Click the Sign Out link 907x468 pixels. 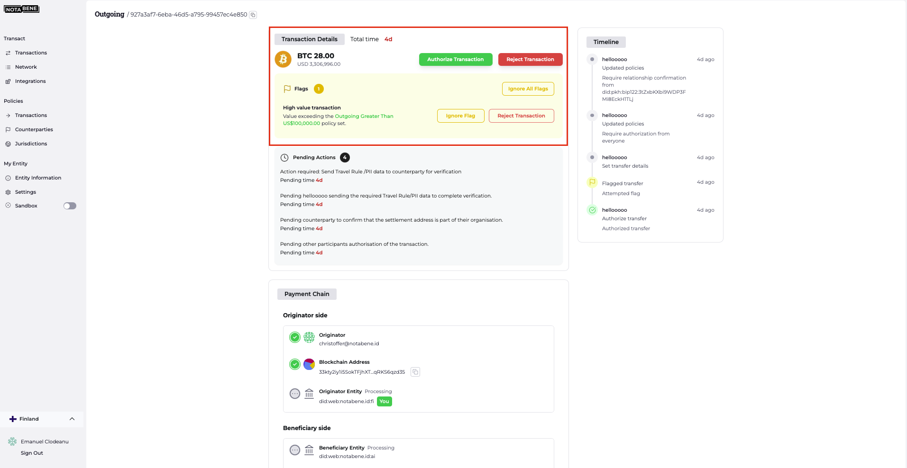32,453
